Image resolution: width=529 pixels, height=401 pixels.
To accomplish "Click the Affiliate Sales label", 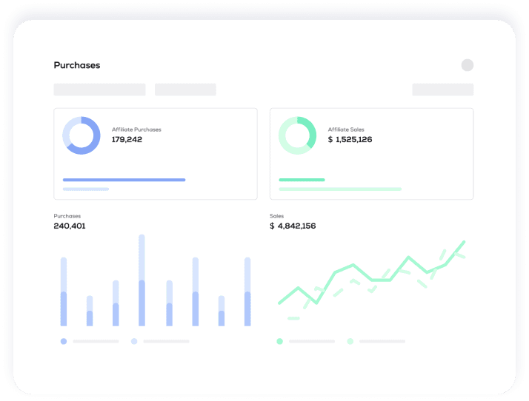I will (346, 129).
